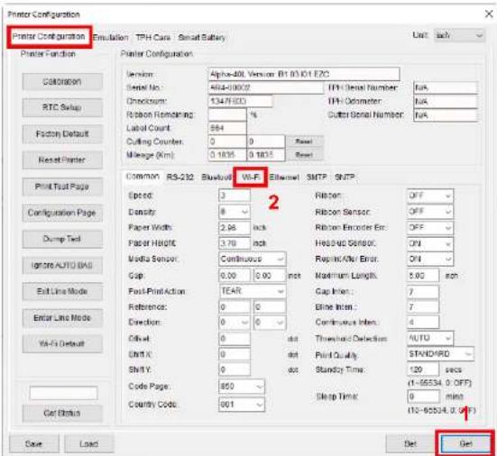Open the Print Quality dropdown

click(x=440, y=354)
